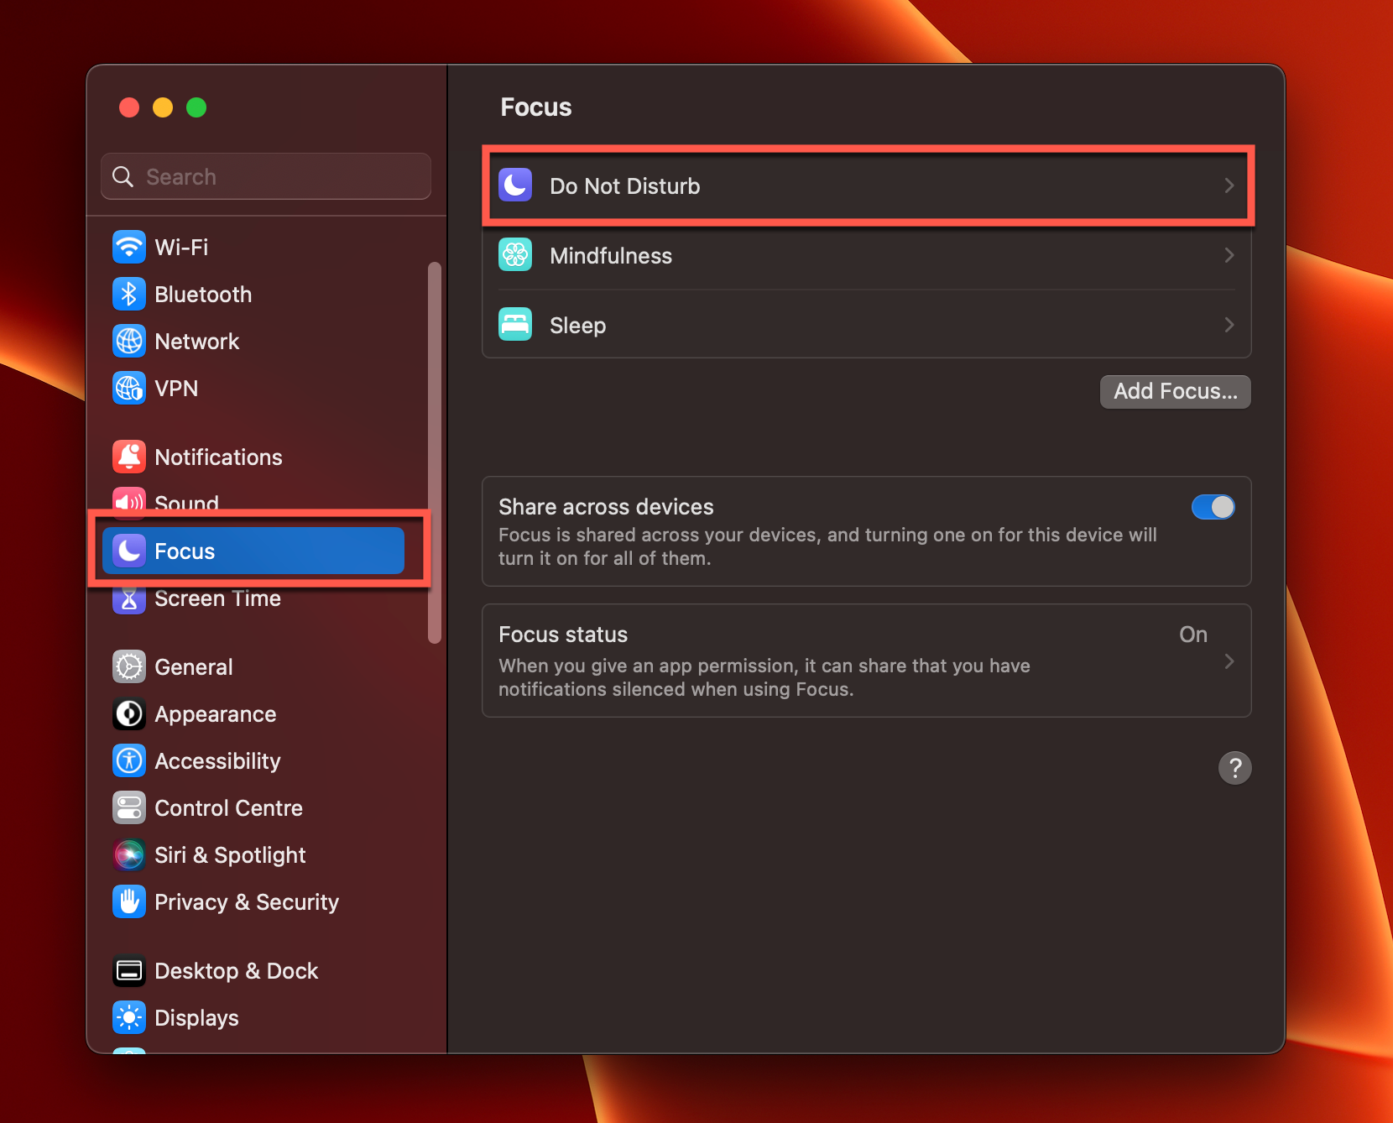Open Desktop & Dock settings

[236, 970]
